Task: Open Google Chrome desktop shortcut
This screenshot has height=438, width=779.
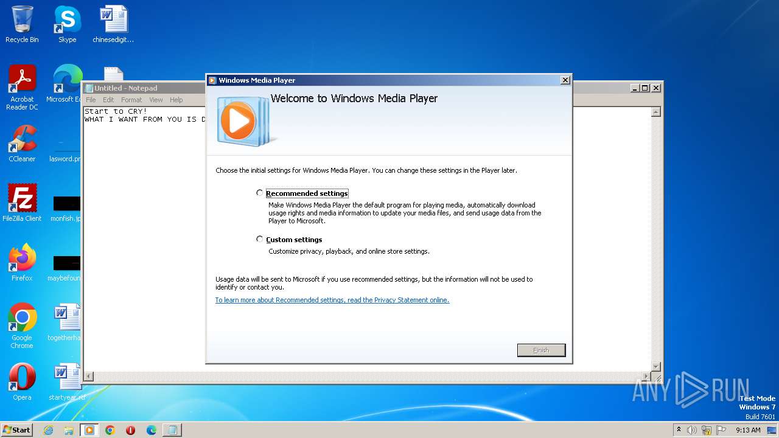Action: tap(22, 326)
